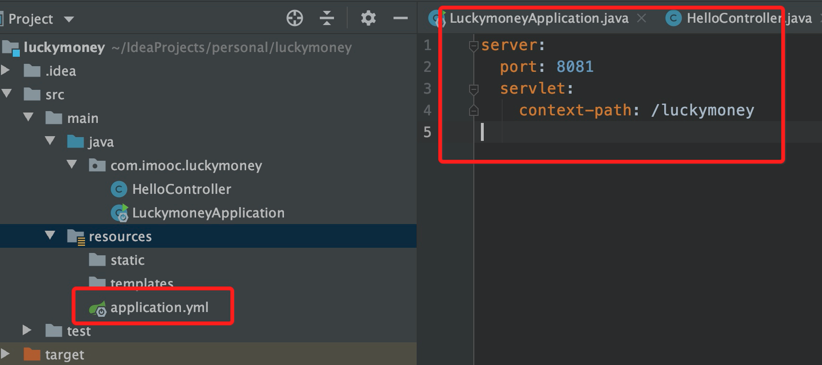Expand the target folder arrow

(x=5, y=354)
